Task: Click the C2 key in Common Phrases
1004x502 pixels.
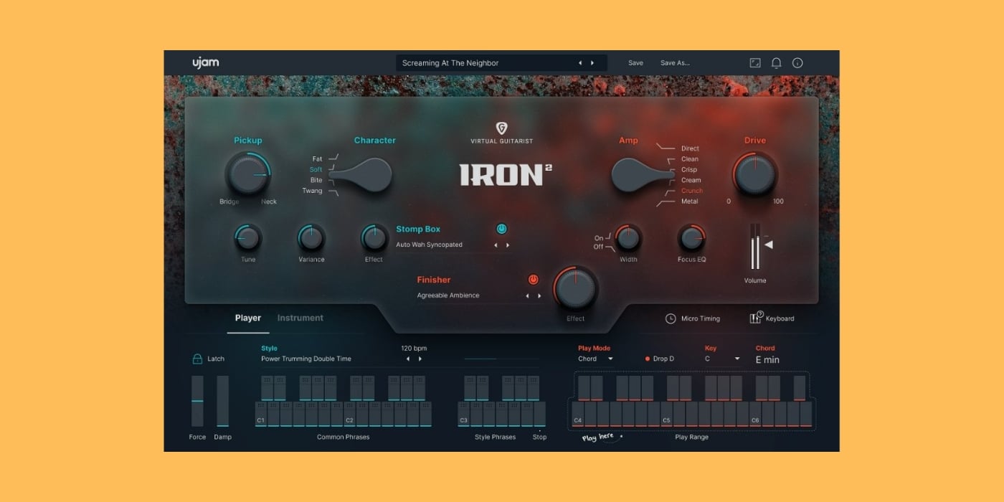Action: coord(349,415)
